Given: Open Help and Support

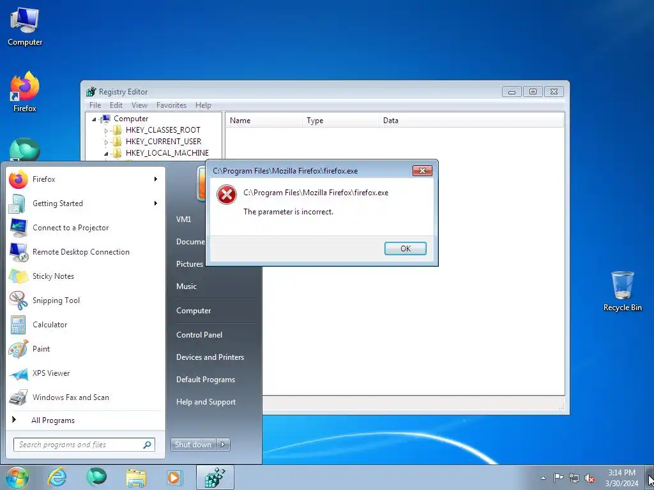Looking at the screenshot, I should coord(206,402).
